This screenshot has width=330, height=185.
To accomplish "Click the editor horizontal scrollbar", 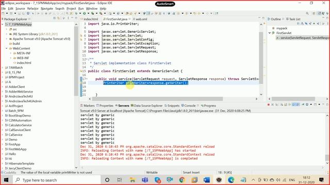I will 157,99.
